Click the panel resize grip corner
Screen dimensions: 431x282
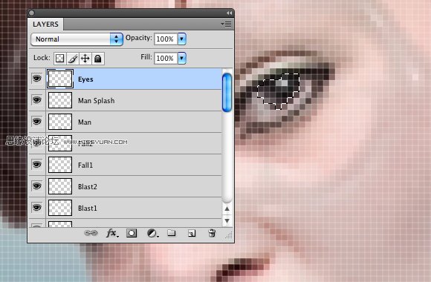click(229, 235)
